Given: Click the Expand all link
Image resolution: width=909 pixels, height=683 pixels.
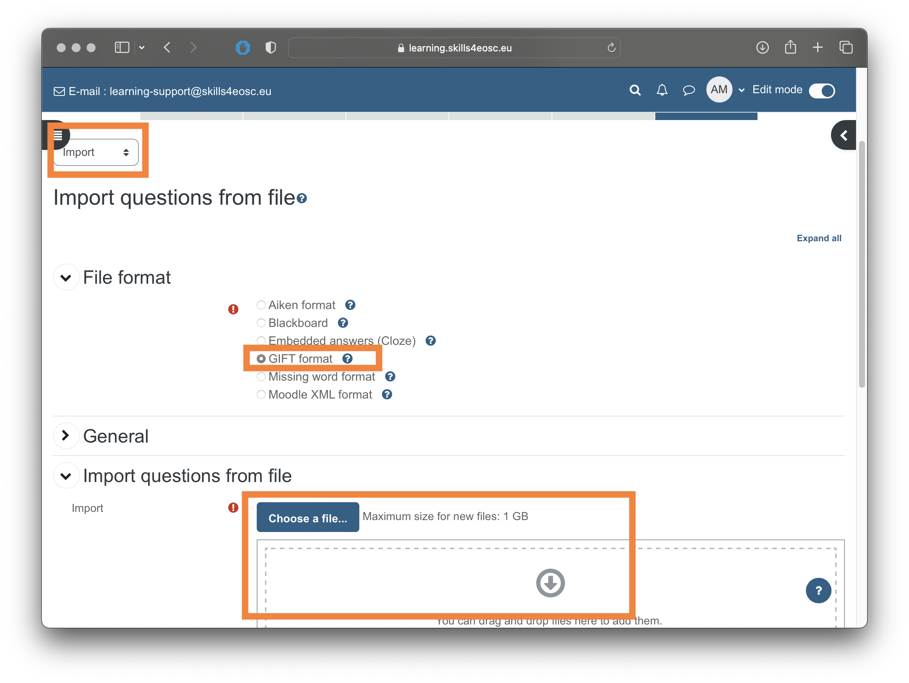Looking at the screenshot, I should (x=819, y=238).
